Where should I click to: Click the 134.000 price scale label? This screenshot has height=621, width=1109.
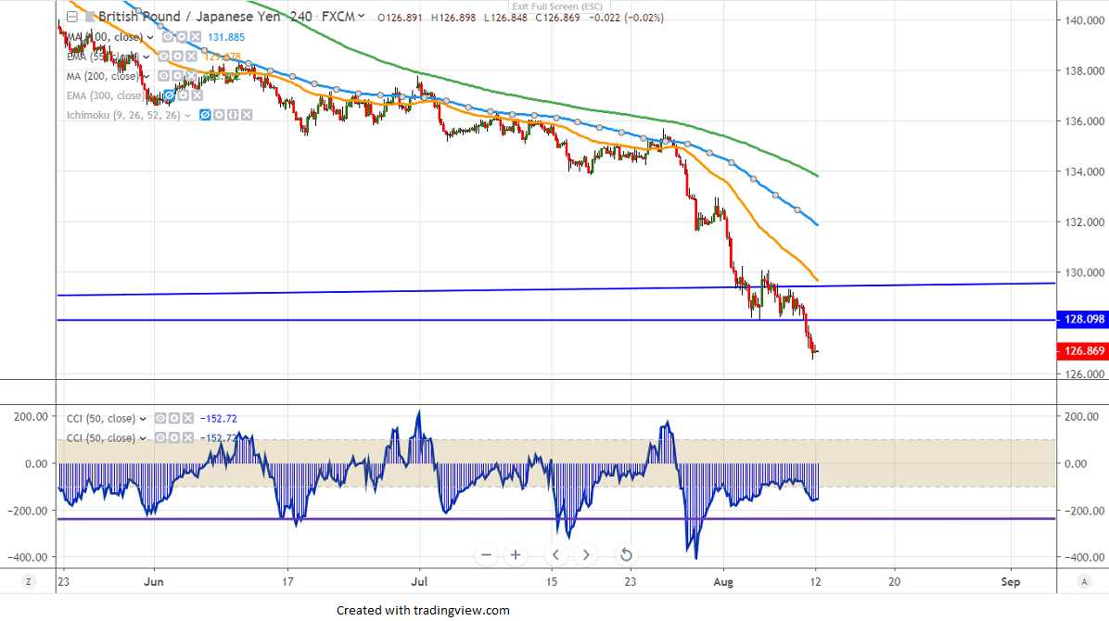[1084, 171]
